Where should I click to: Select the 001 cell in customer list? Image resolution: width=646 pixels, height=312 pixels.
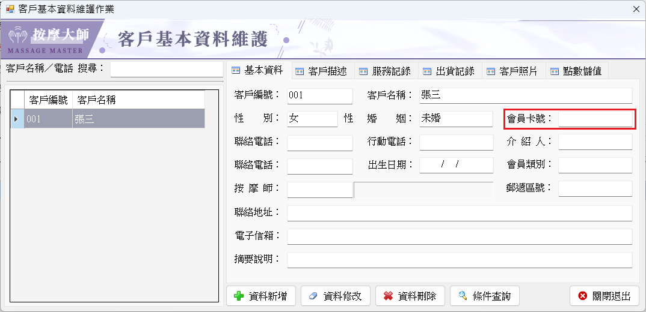pyautogui.click(x=48, y=119)
